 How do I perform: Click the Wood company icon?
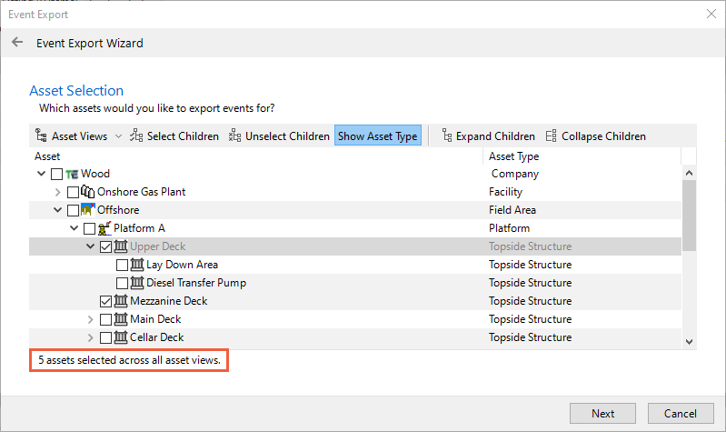[72, 174]
